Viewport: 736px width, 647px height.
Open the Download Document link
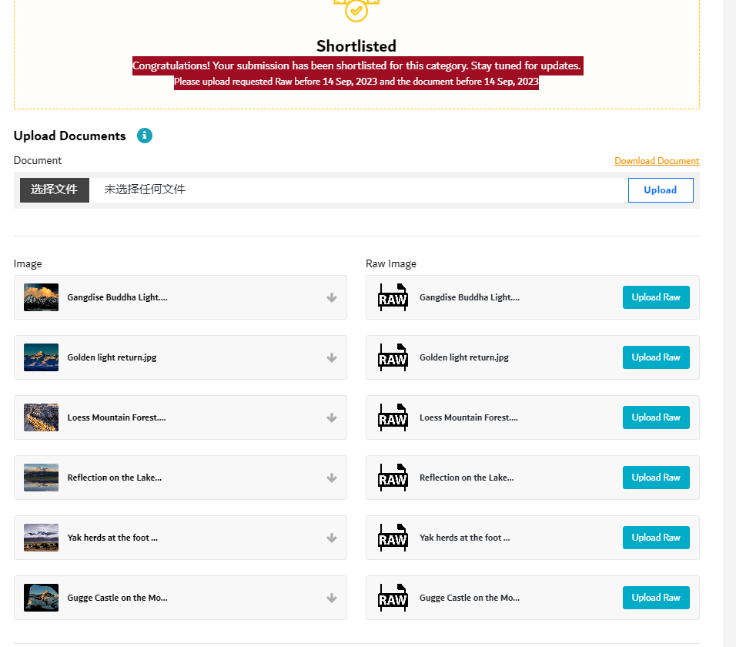tap(657, 161)
